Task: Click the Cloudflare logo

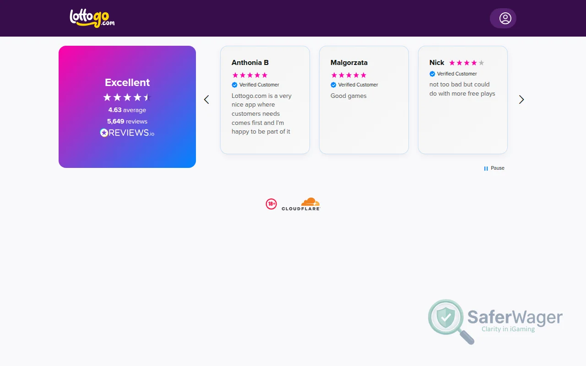Action: tap(310, 204)
